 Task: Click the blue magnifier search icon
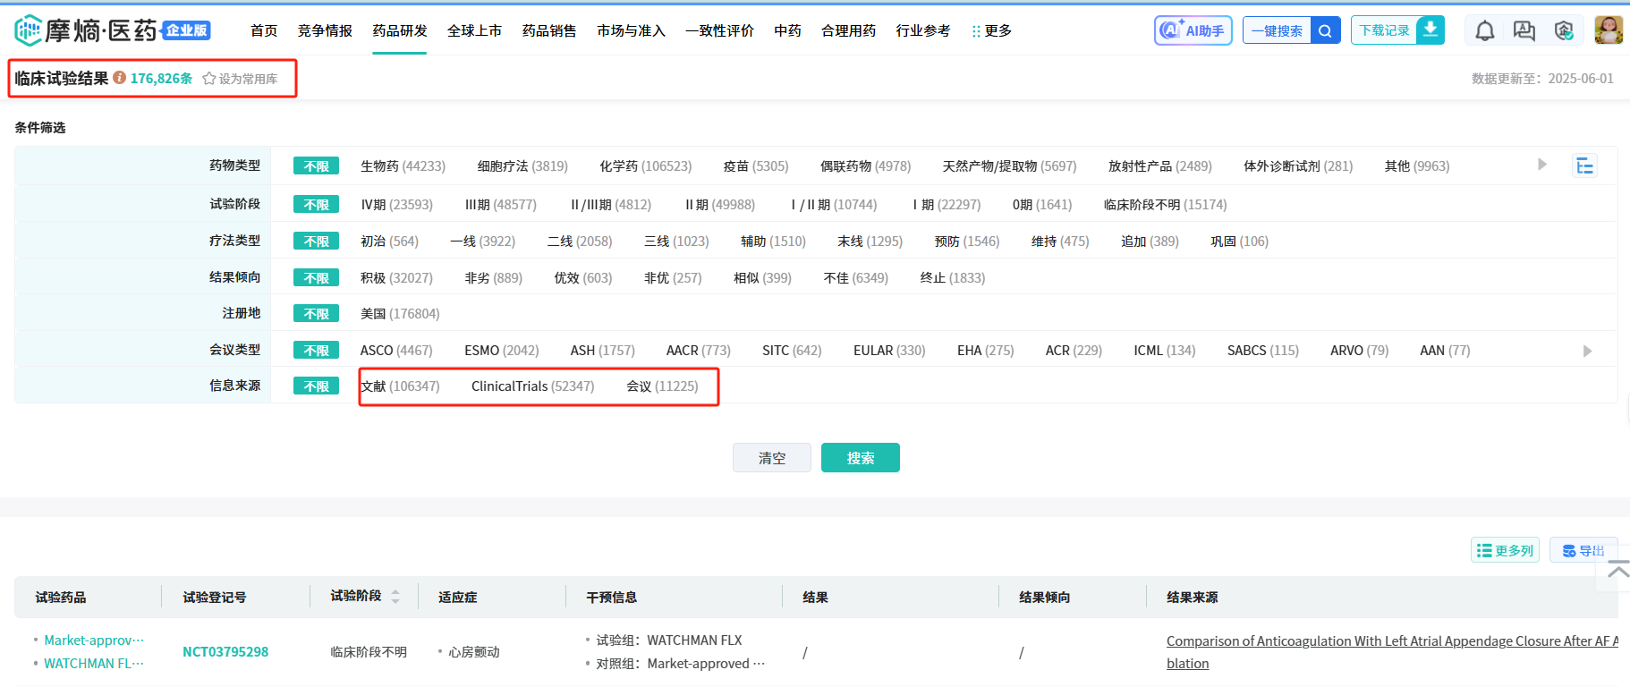coord(1325,31)
